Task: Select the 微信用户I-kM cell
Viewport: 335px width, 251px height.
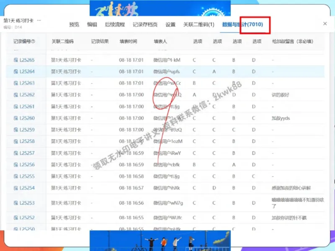Action: coord(167,60)
